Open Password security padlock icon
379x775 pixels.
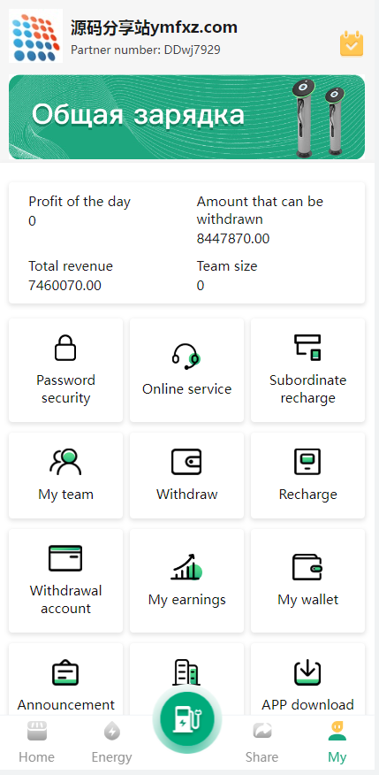[65, 348]
